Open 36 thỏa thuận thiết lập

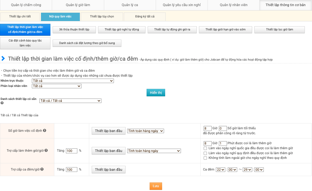(x=74, y=30)
